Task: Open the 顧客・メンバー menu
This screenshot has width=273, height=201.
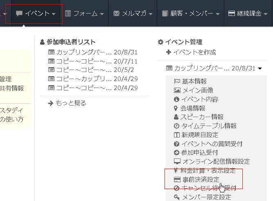Action: (x=191, y=14)
